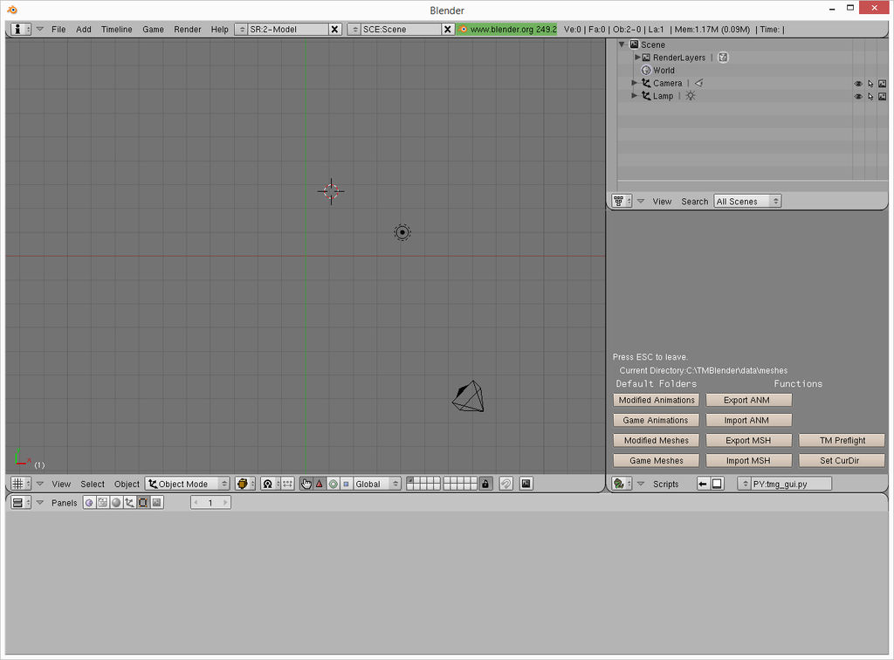This screenshot has height=660, width=894.
Task: Click the Modified Animations folder button
Action: point(657,400)
